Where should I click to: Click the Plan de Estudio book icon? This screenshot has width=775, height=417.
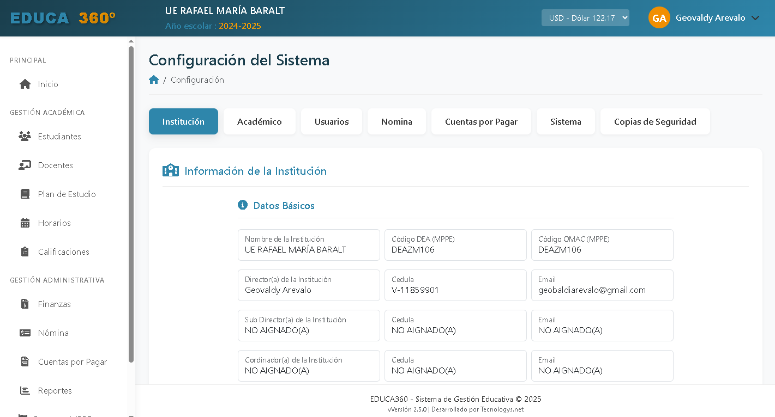(x=25, y=194)
